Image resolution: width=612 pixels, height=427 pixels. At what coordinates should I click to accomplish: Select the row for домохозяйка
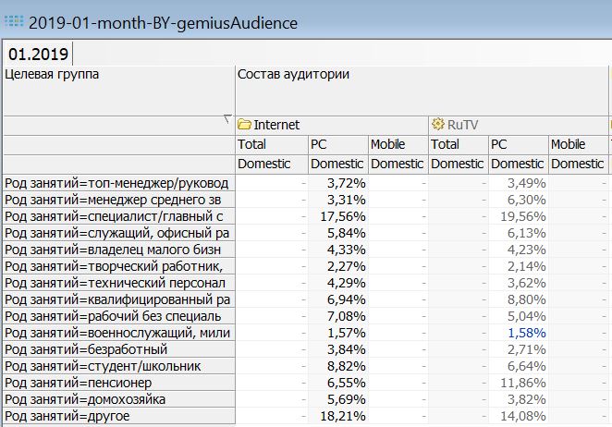(118, 399)
